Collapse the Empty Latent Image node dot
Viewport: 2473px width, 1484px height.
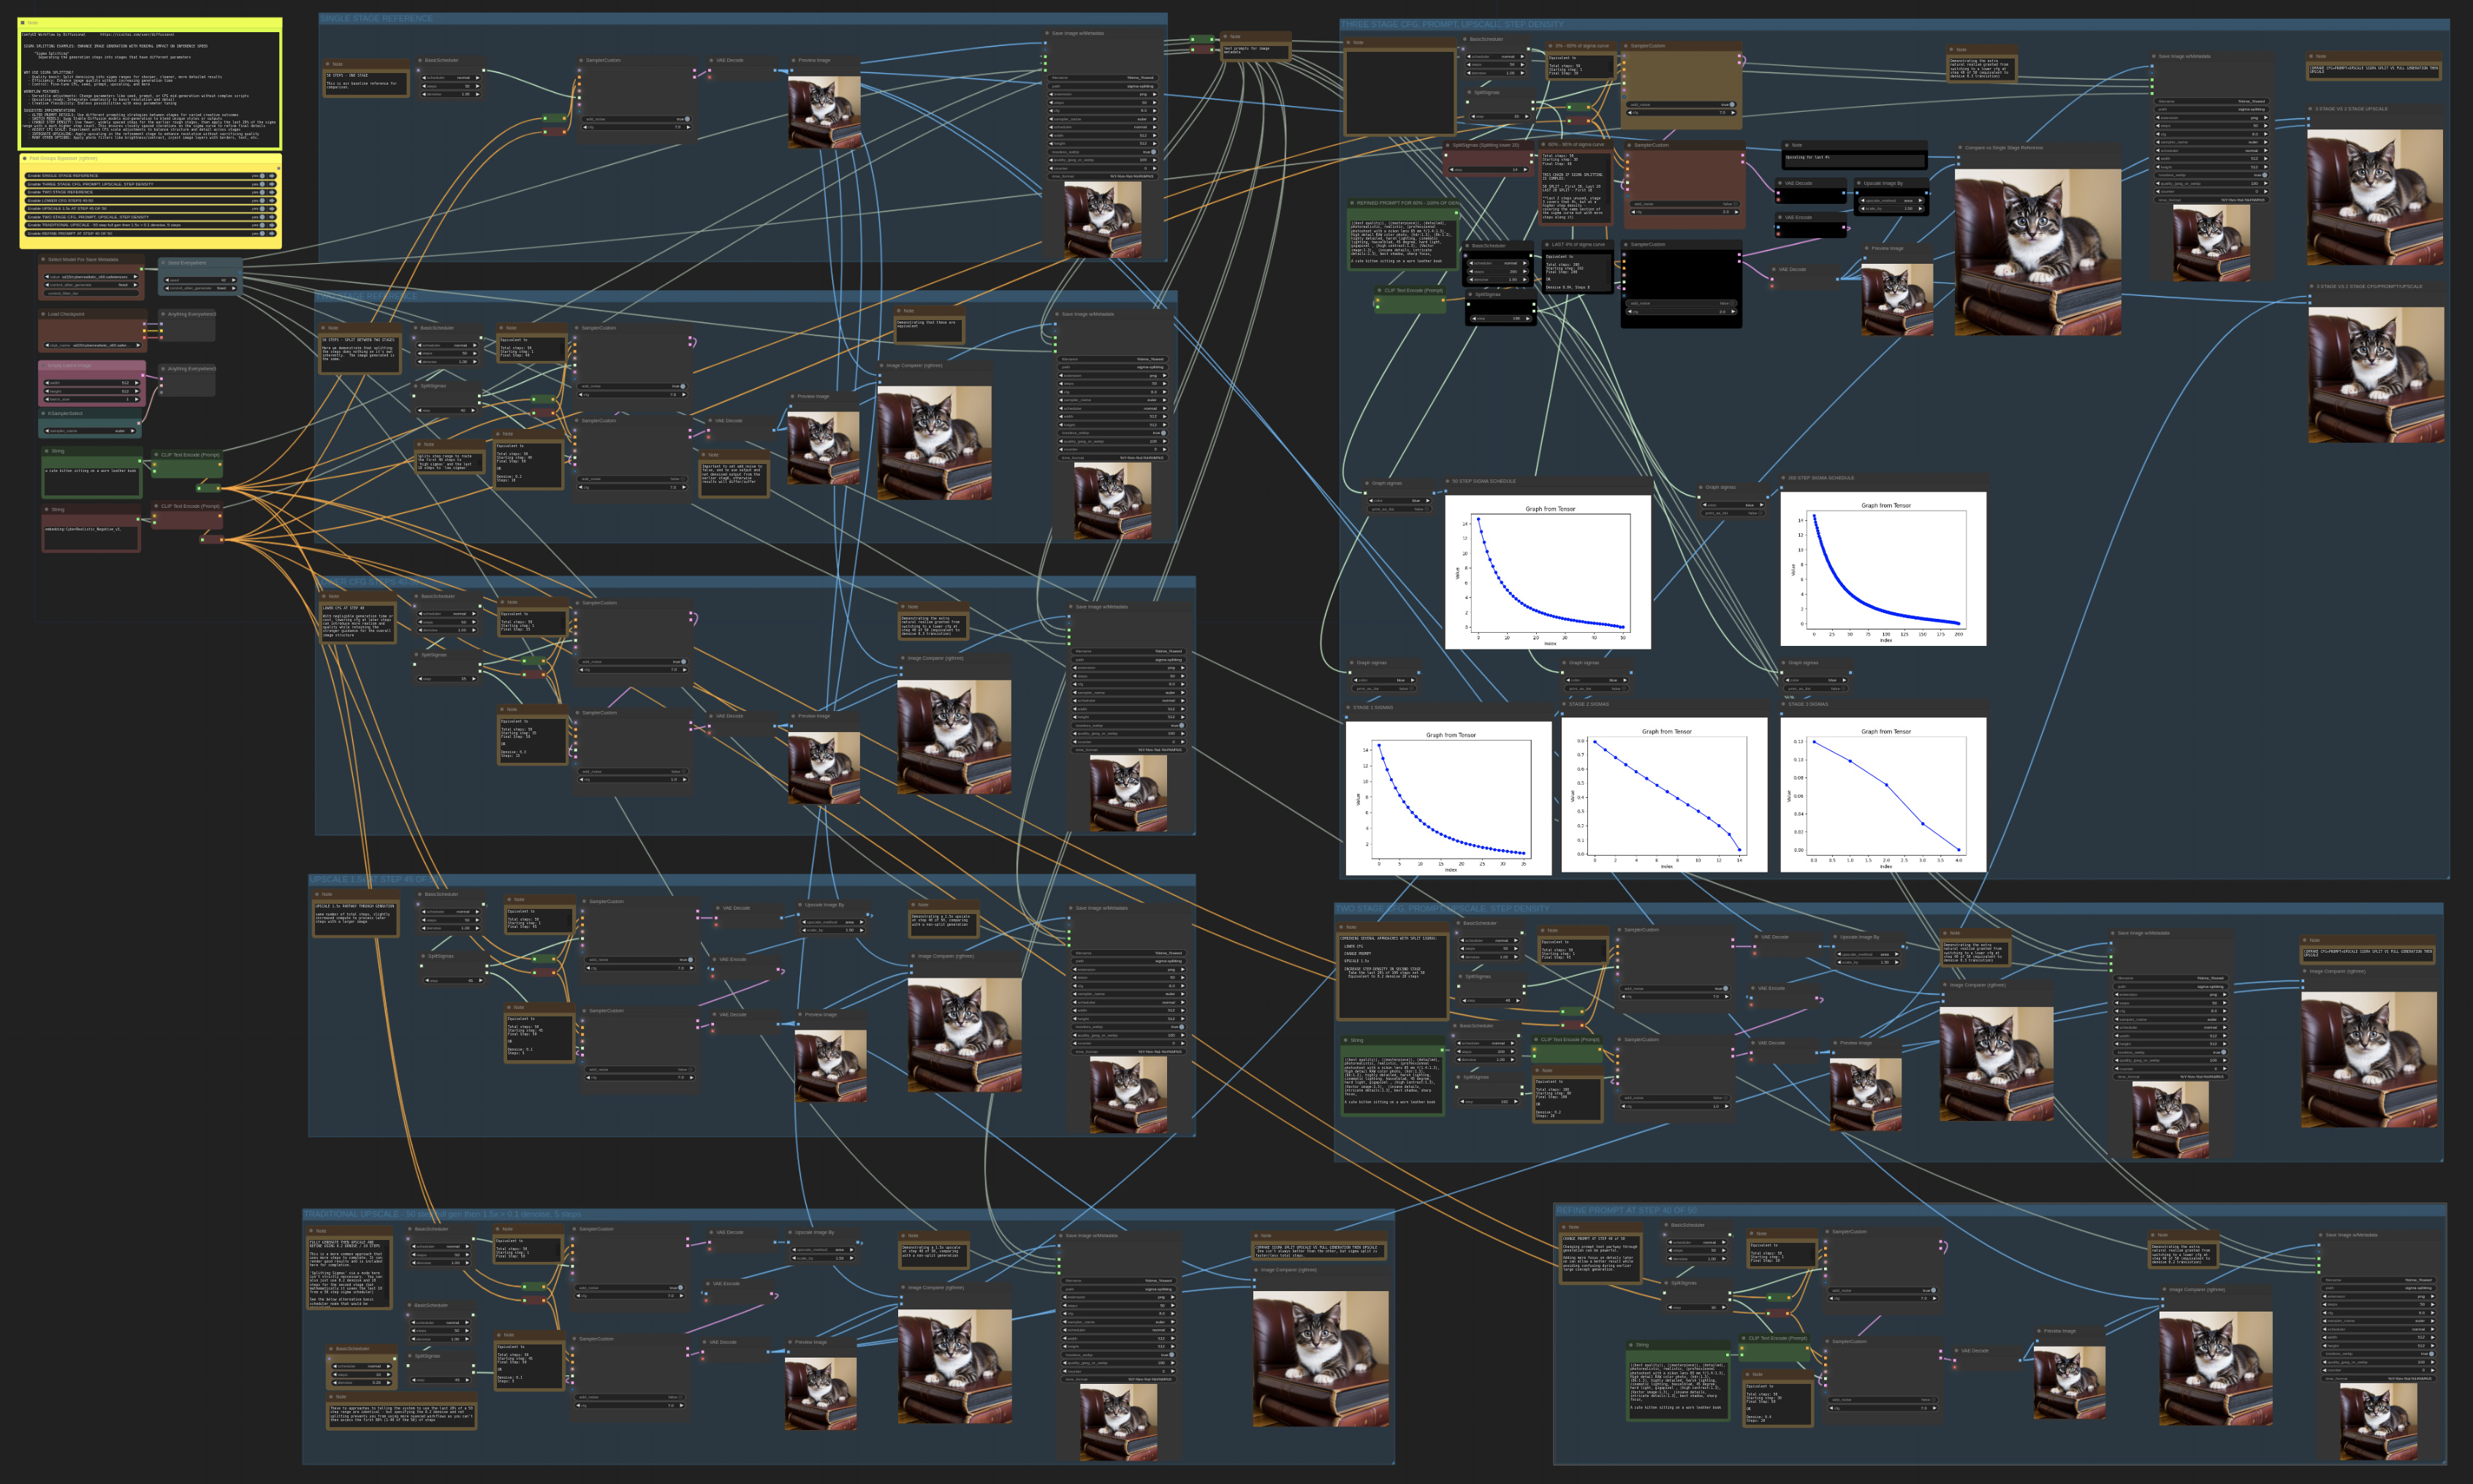click(x=44, y=366)
